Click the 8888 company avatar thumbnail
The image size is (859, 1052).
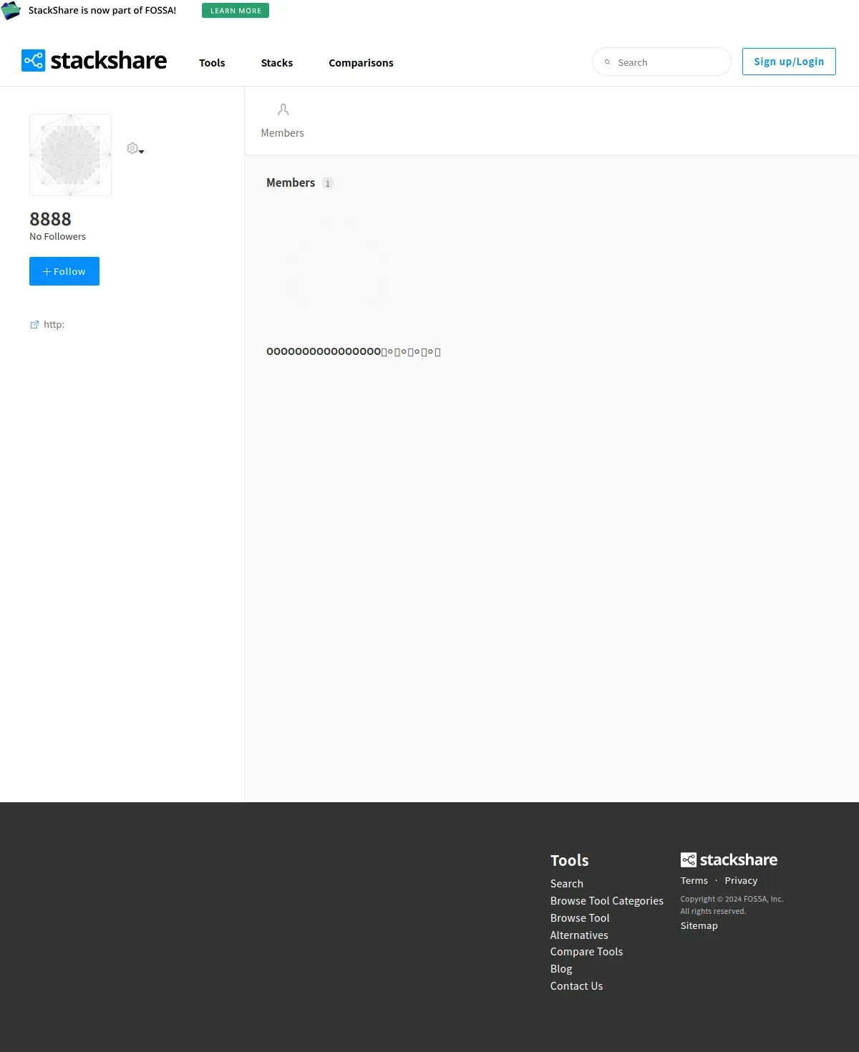[70, 155]
